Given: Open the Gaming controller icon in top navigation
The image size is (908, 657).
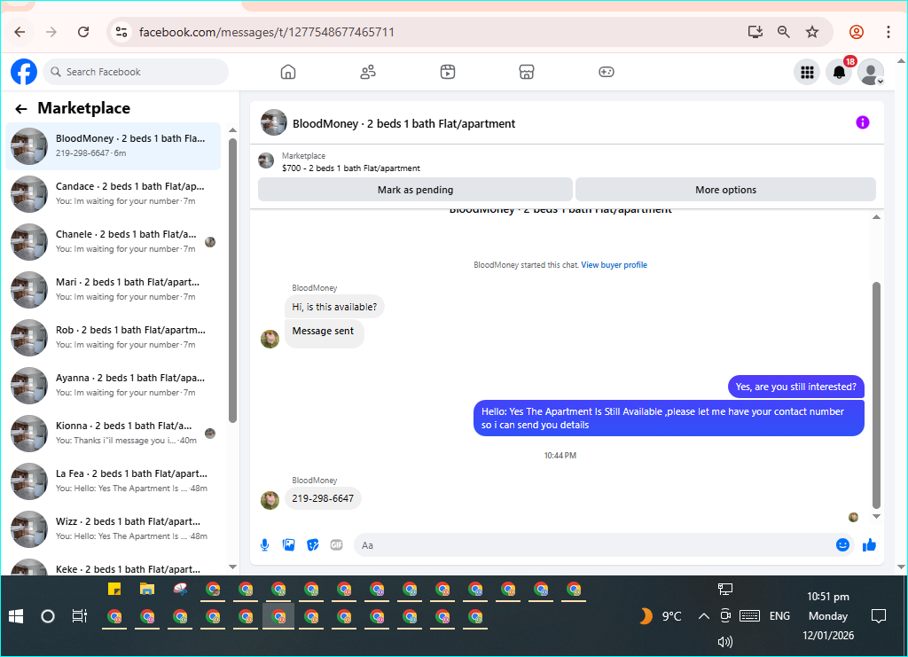Looking at the screenshot, I should [607, 72].
